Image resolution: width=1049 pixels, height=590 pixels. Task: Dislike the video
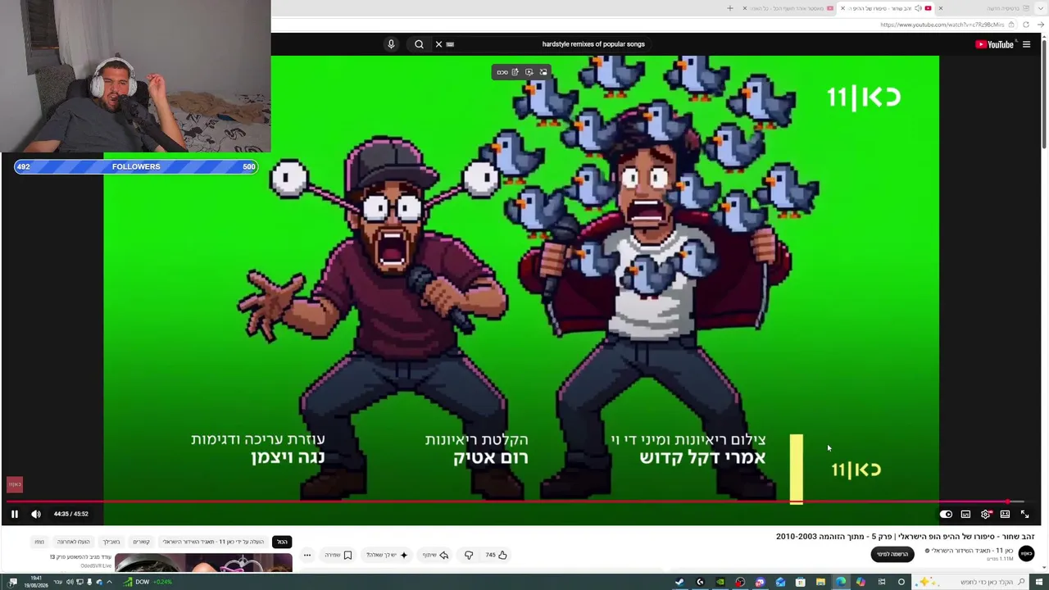(469, 555)
